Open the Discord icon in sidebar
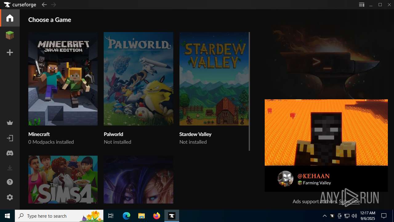Image resolution: width=394 pixels, height=222 pixels. (x=10, y=153)
